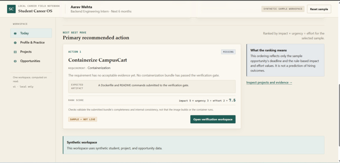The height and width of the screenshot is (163, 340).
Task: Click the Synthetic workspace notice heading
Action: pos(82,142)
